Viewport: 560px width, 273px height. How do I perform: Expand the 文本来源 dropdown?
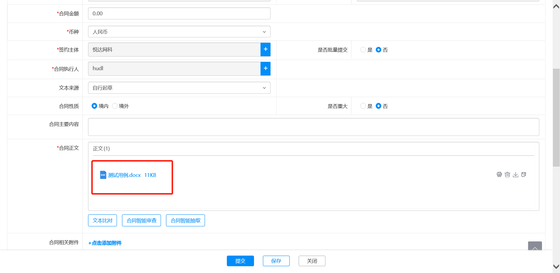click(x=179, y=88)
